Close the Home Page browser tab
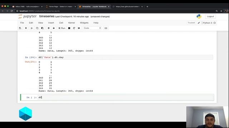This screenshot has height=128, width=229. 75,6
